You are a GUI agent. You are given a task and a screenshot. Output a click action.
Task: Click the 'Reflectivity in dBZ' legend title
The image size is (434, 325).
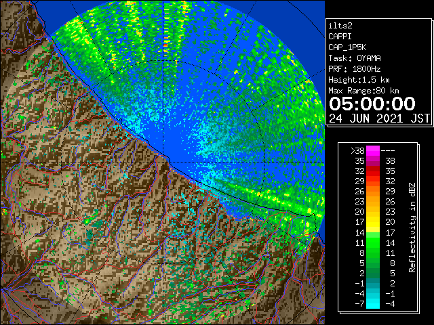click(x=412, y=227)
